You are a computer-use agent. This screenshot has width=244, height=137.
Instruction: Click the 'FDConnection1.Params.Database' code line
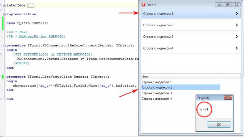[78, 59]
